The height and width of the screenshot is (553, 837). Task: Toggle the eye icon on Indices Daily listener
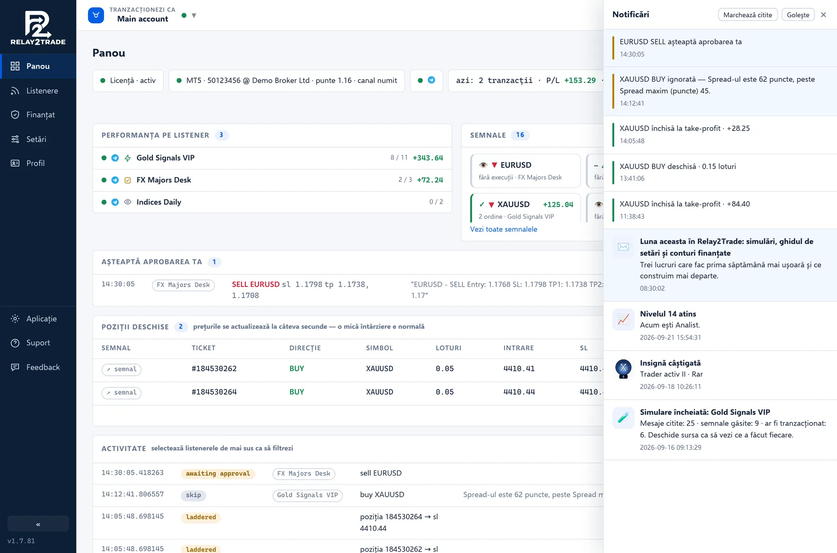click(128, 202)
